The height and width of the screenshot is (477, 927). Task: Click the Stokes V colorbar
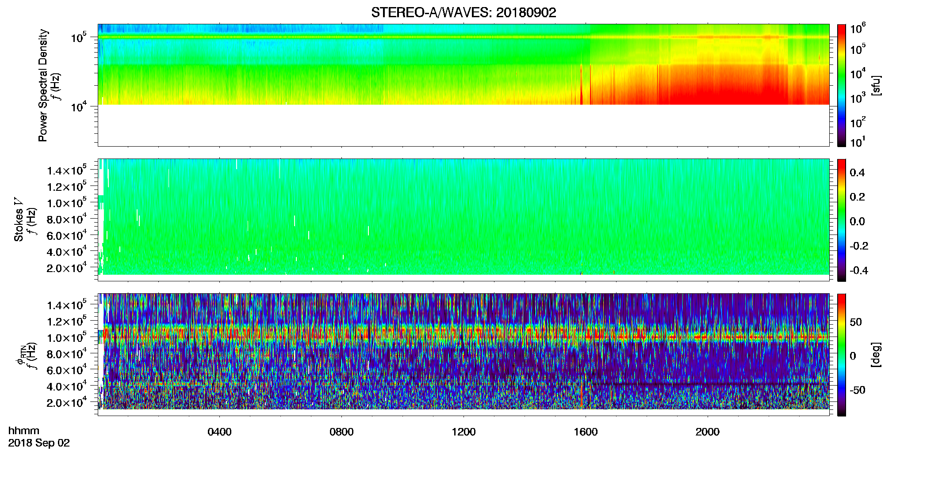coord(842,220)
